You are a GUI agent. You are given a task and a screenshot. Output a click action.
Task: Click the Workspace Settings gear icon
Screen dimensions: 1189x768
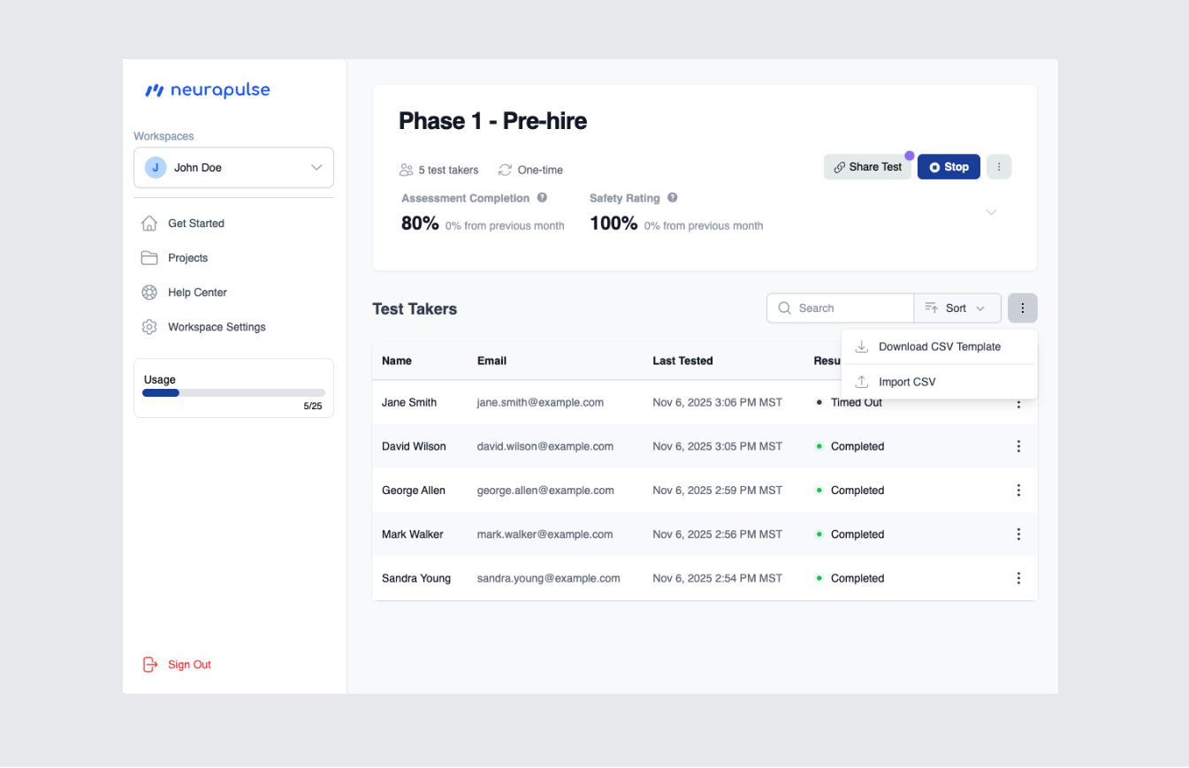tap(149, 326)
